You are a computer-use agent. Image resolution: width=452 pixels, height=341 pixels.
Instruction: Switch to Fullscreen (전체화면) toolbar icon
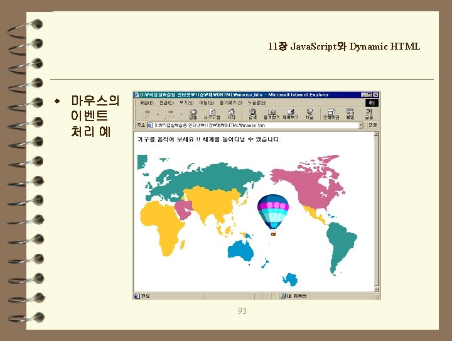click(331, 114)
